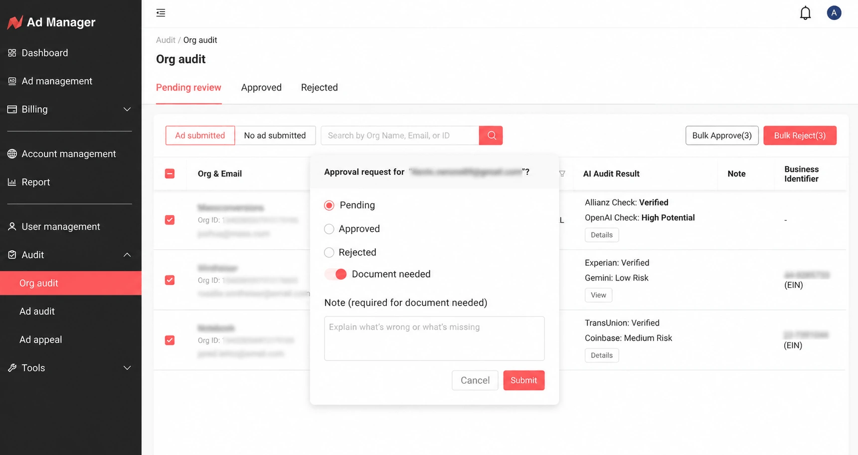
Task: Open notifications bell icon
Action: (x=805, y=13)
